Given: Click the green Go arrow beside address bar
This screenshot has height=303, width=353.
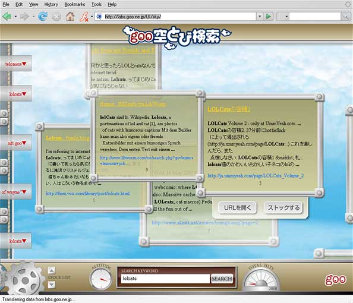Looking at the screenshot, I should [268, 17].
